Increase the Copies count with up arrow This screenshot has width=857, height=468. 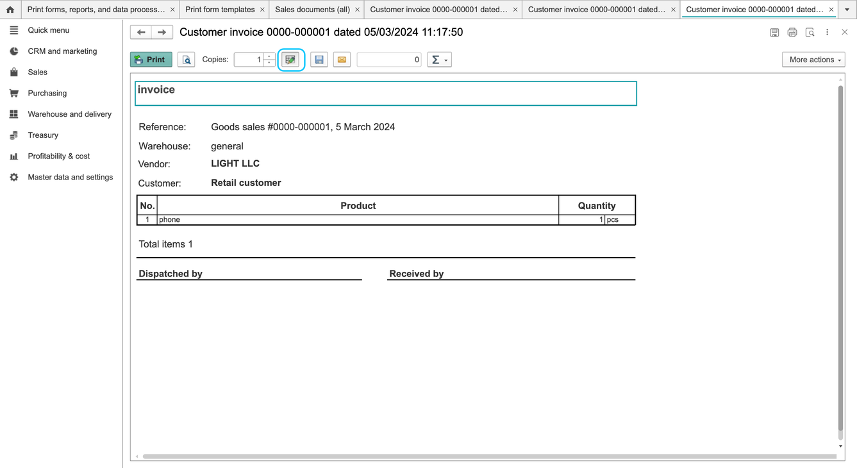click(270, 56)
